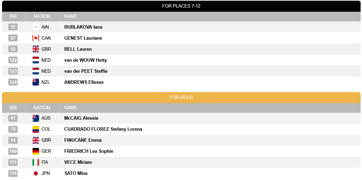Click the Colombia flag icon
Screen dimensions: 362x180
pos(36,129)
